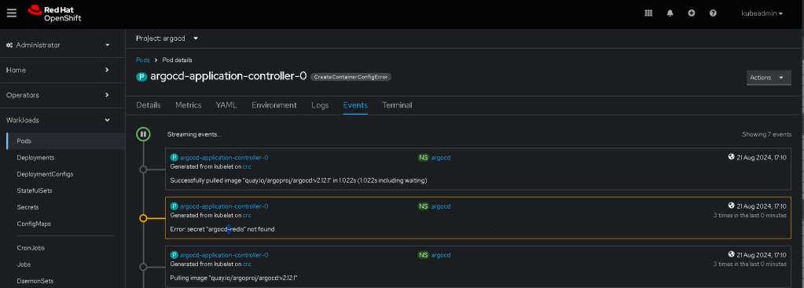The height and width of the screenshot is (288, 804).
Task: Click the globe icon on the first event timestamp
Action: coord(731,156)
